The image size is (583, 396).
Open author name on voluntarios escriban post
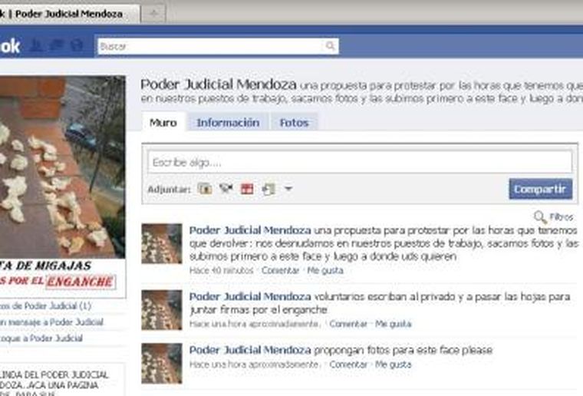coord(250,296)
